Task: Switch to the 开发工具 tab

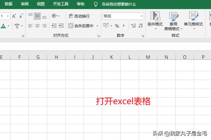Action: point(61,4)
